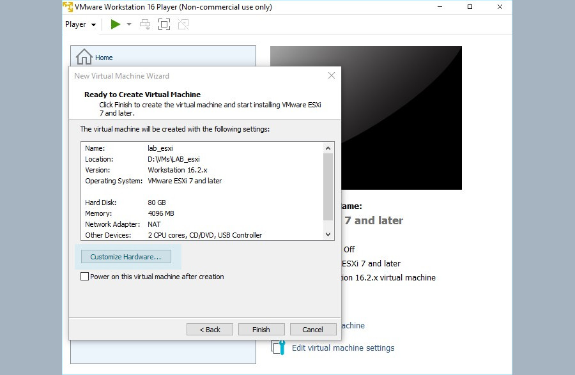Click the settings list scroll down arrow
575x375 pixels.
pyautogui.click(x=328, y=234)
